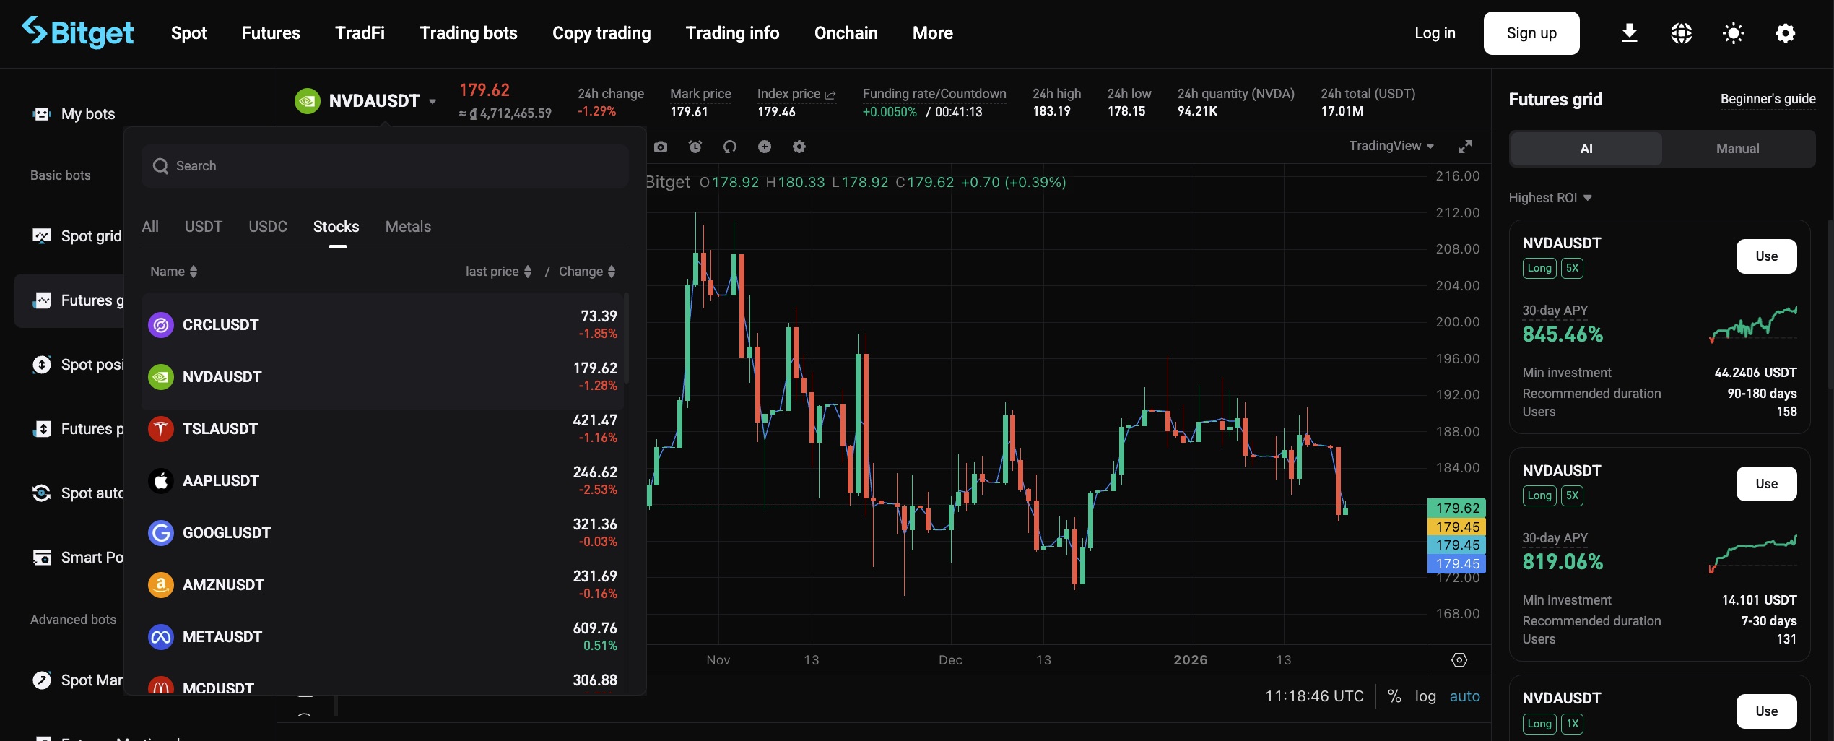The image size is (1834, 741).
Task: Switch grid mode from AI to Manual
Action: click(1738, 148)
